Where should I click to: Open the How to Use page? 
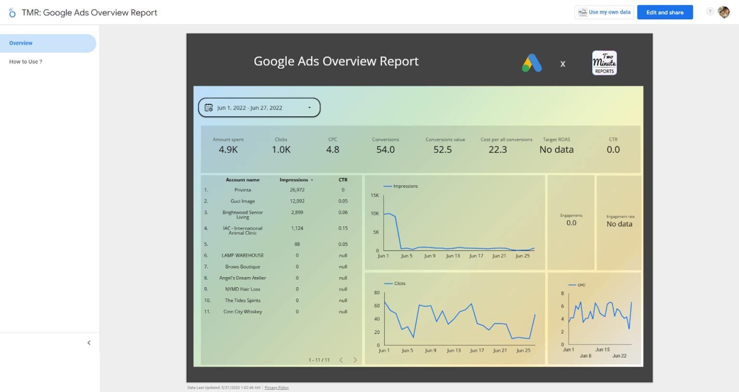tap(25, 61)
